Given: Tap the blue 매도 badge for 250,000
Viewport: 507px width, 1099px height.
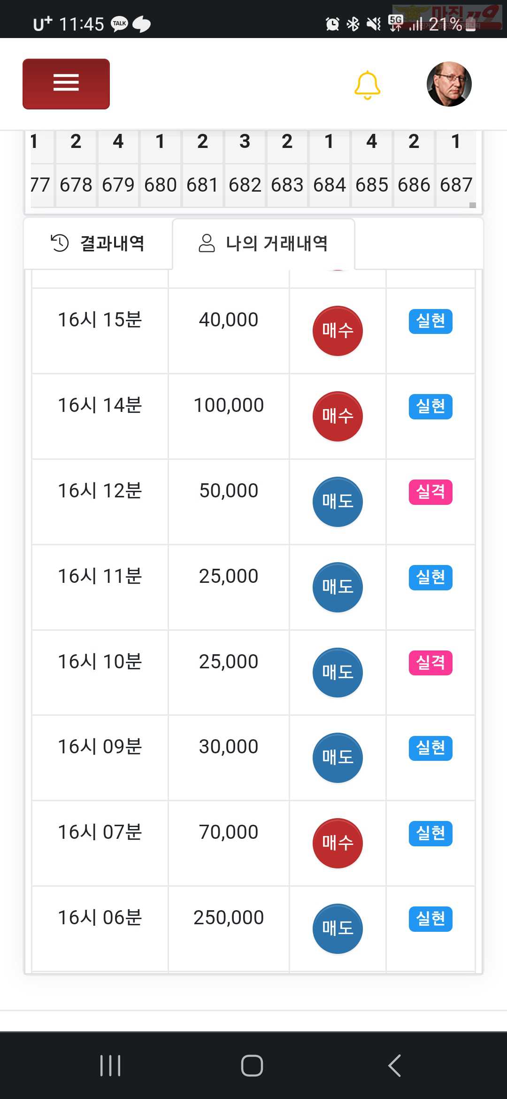Looking at the screenshot, I should tap(338, 929).
